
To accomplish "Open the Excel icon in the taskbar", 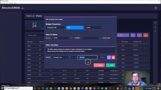I will coord(98,88).
